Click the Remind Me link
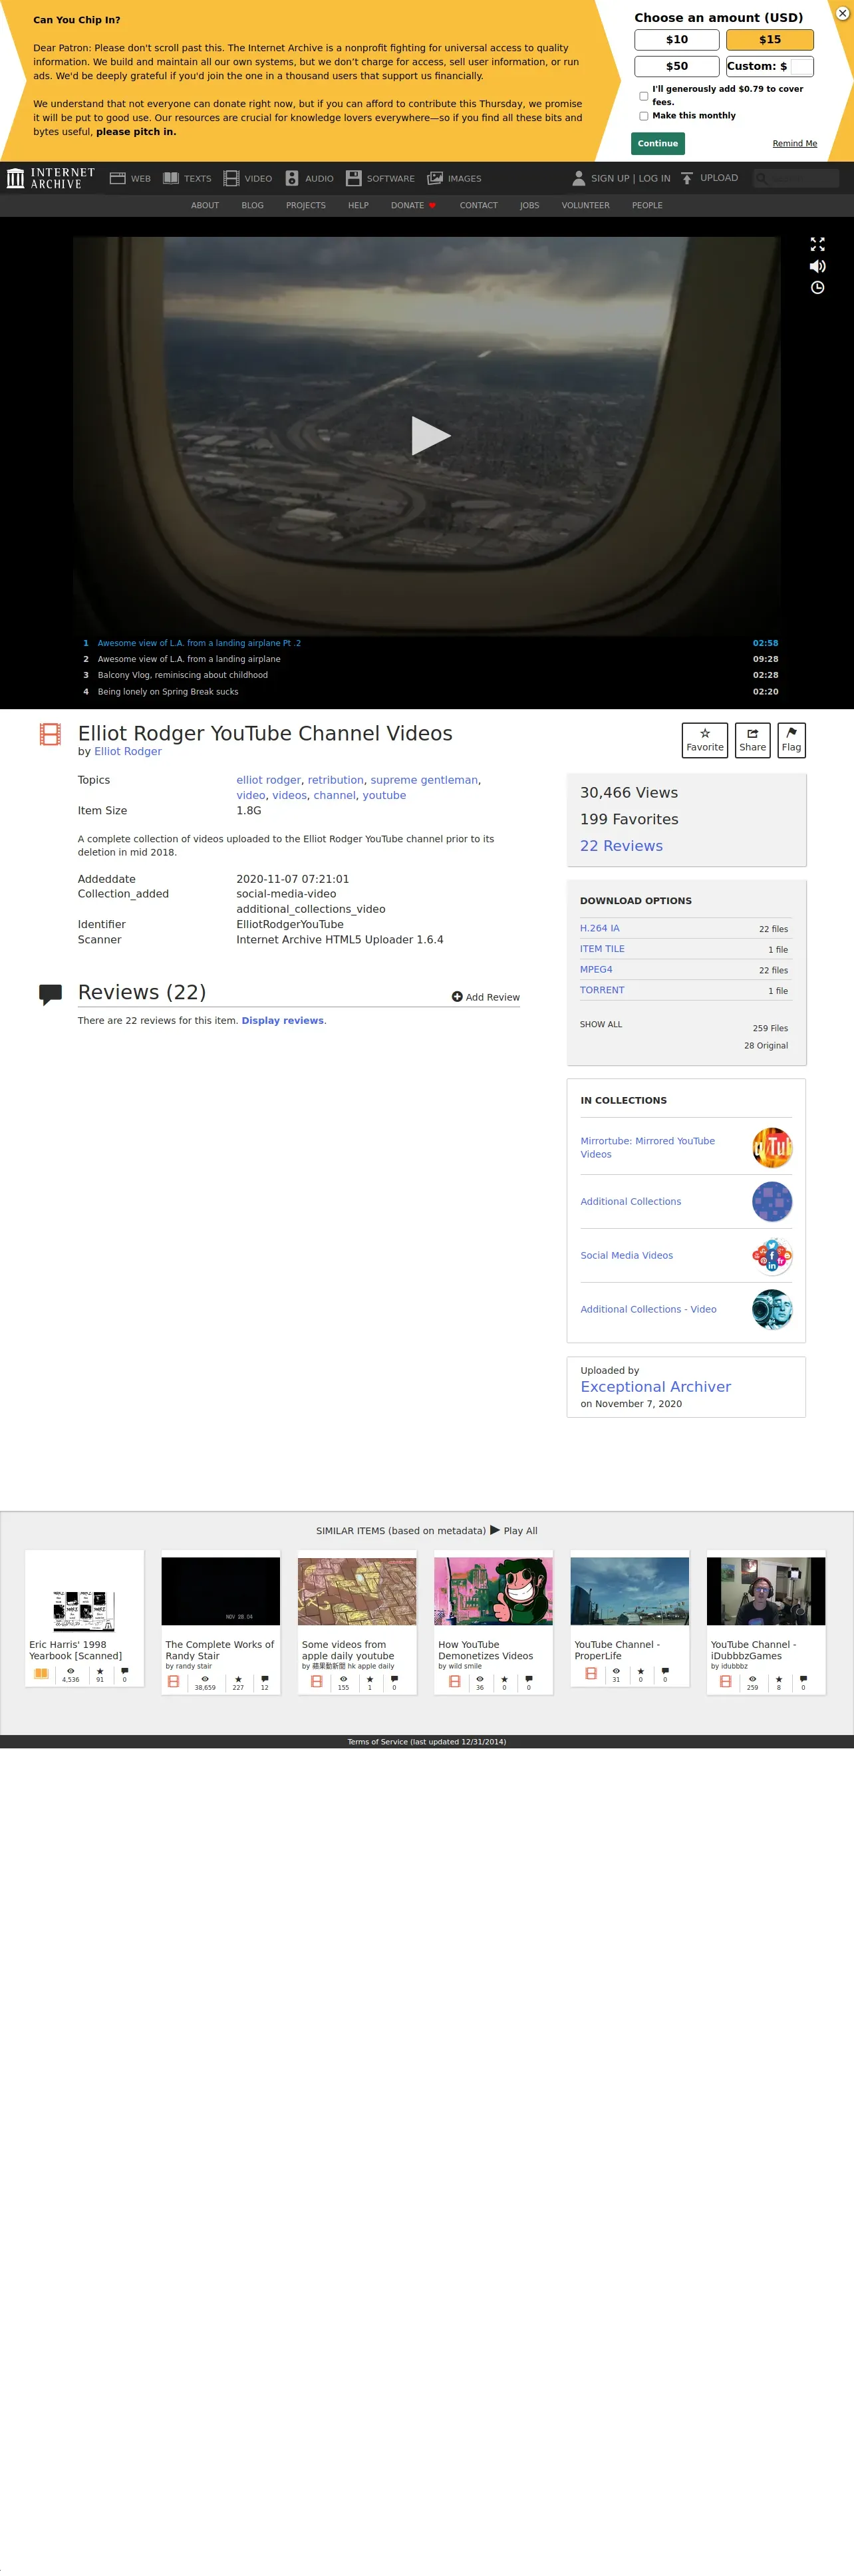 click(794, 144)
